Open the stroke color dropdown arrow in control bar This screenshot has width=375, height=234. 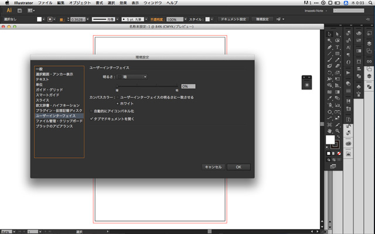[54, 19]
